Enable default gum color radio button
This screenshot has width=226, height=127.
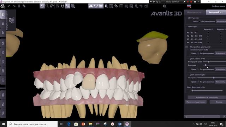200,21
